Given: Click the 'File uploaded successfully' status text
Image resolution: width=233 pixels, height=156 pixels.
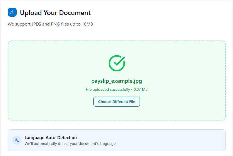Looking at the screenshot, I should coord(108,89).
